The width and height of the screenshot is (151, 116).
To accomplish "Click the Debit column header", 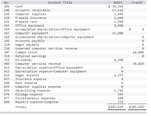I will 118,2.
